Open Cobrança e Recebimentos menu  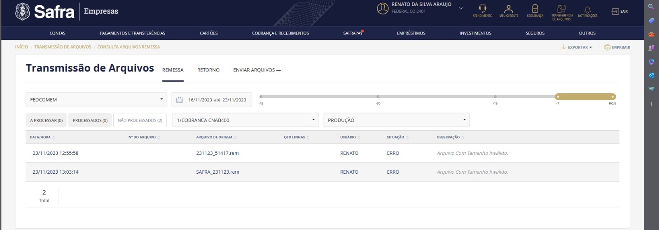[x=280, y=33]
